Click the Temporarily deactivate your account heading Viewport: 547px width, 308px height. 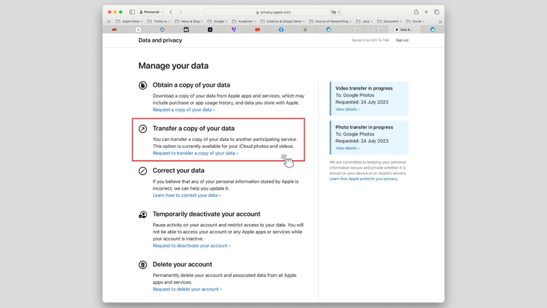206,214
